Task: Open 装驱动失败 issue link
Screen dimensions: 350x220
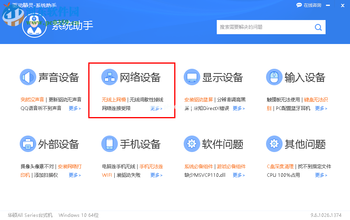Action: tap(128, 175)
